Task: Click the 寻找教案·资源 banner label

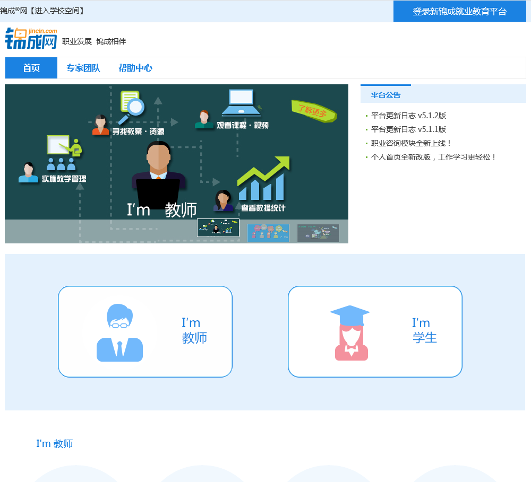Action: pos(138,132)
